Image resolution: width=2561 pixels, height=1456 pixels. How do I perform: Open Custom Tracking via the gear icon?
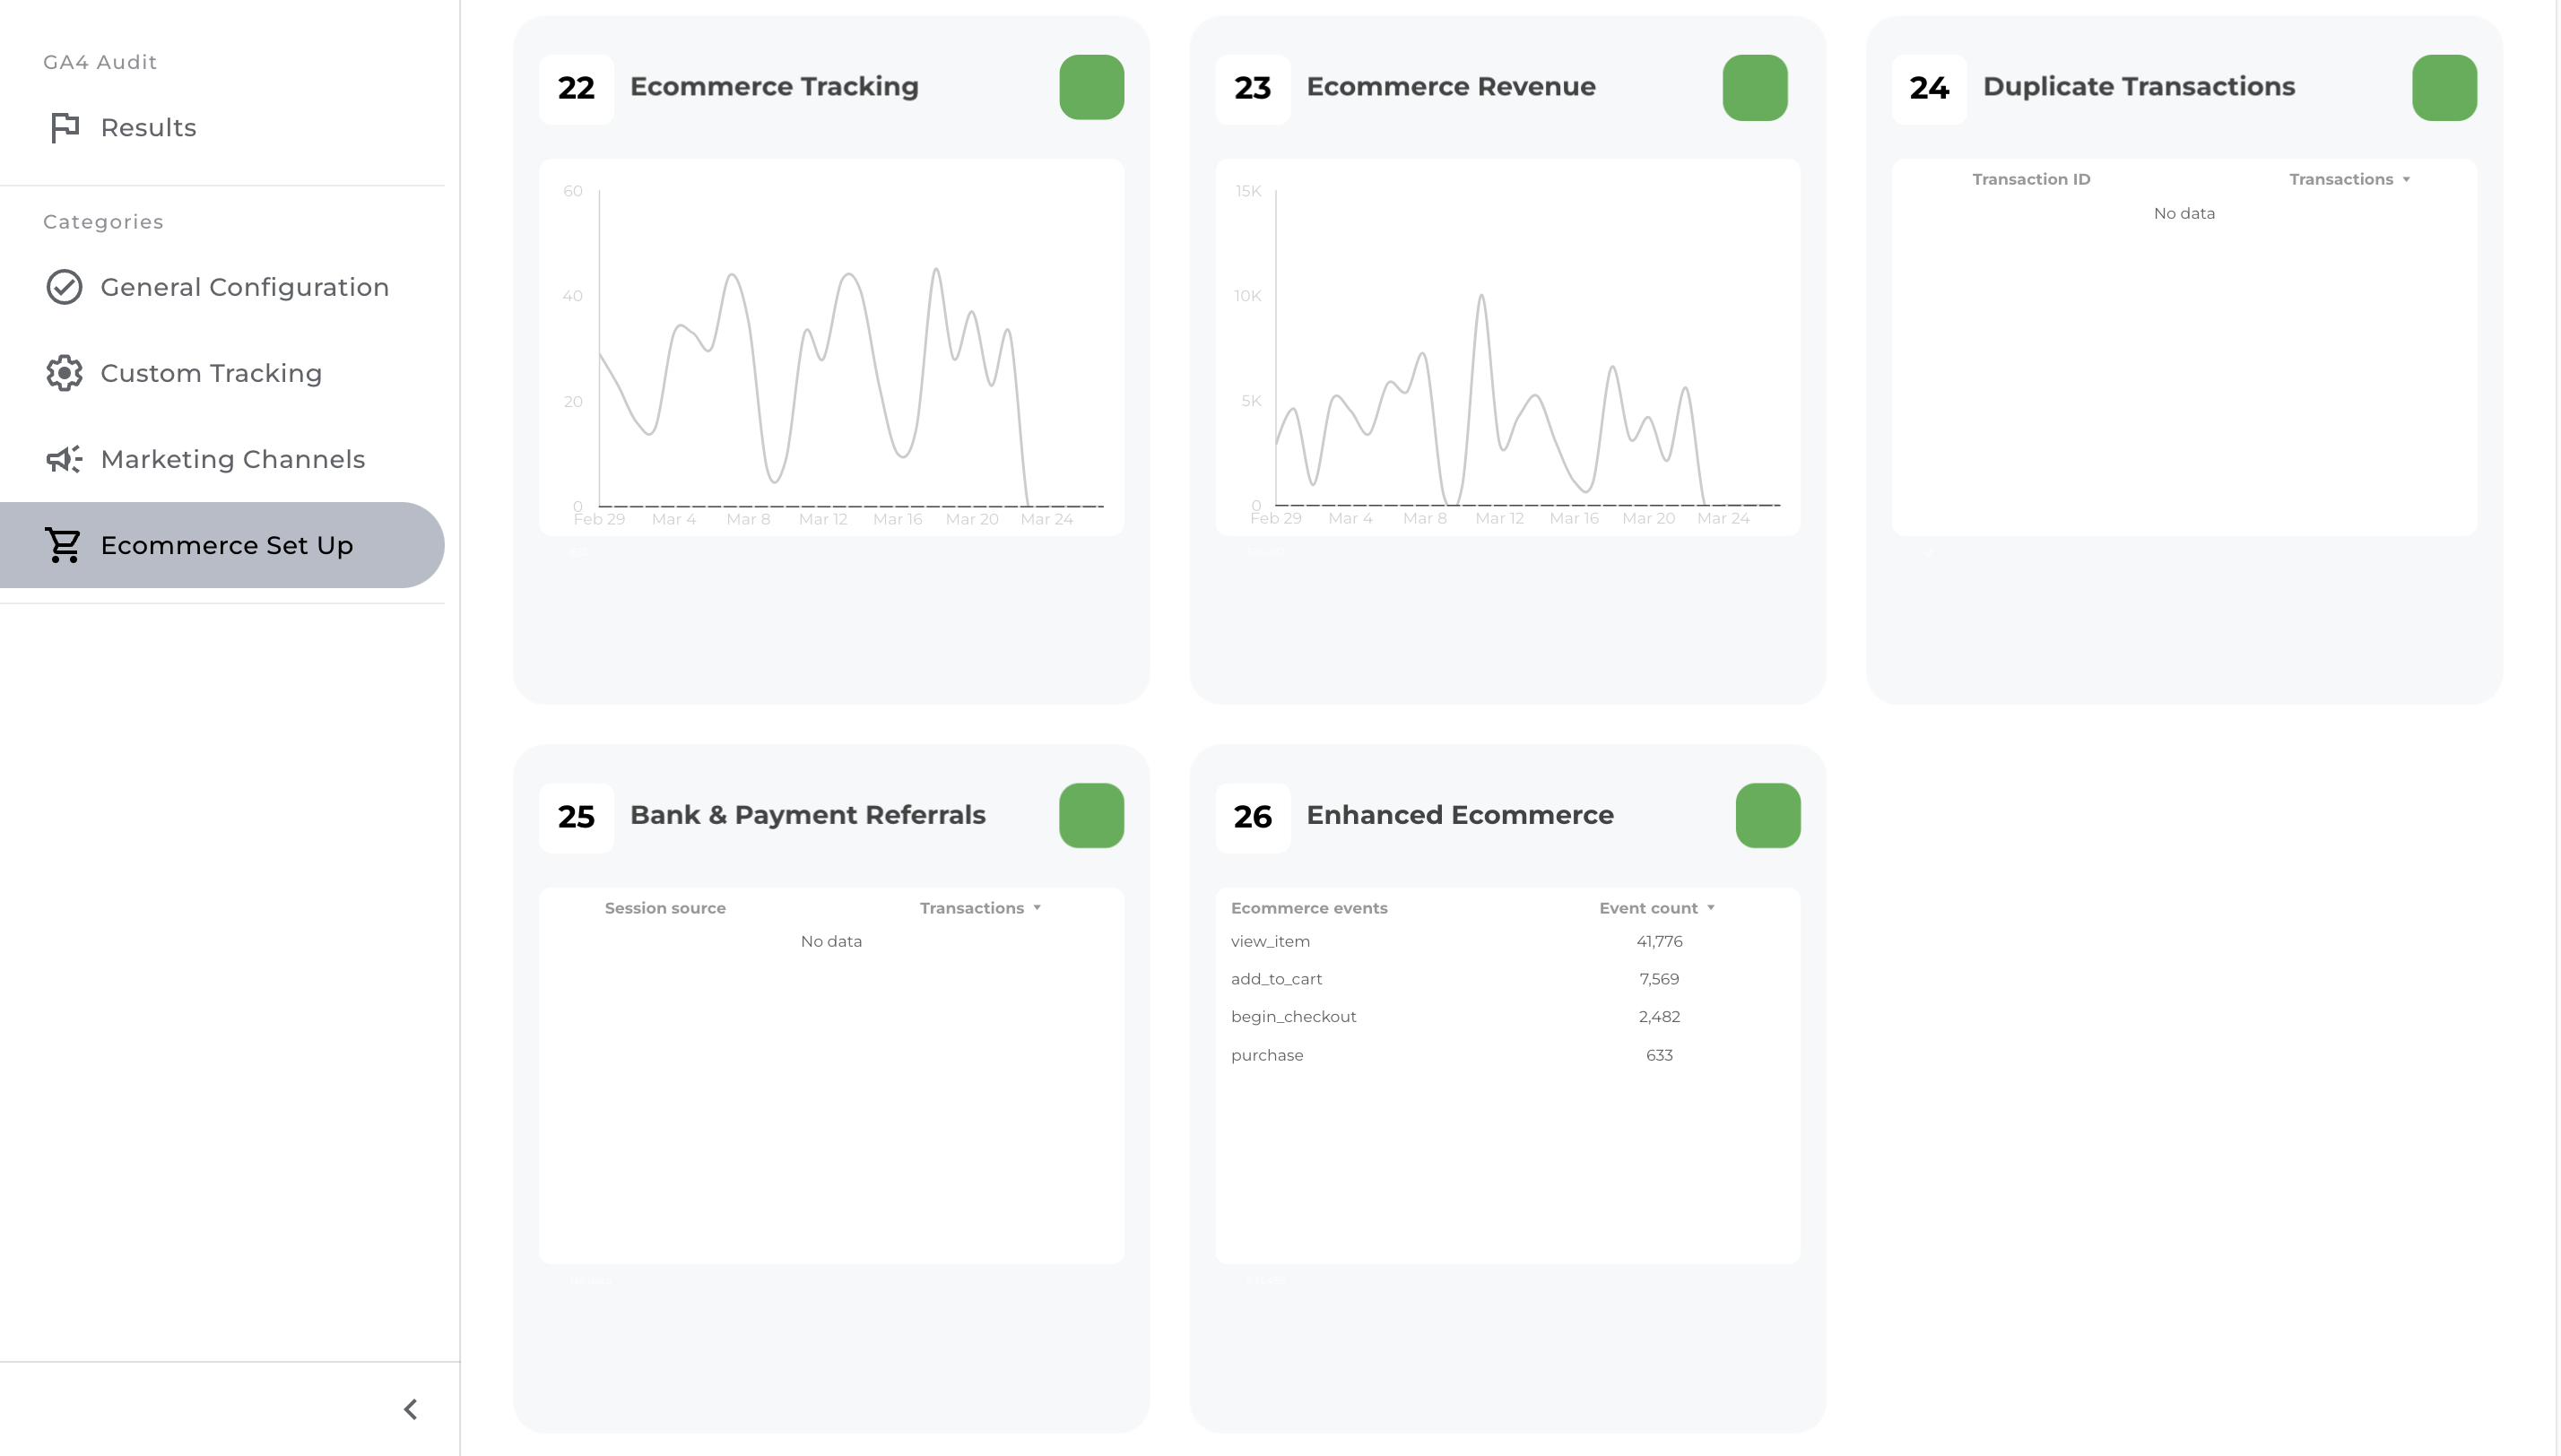tap(64, 373)
